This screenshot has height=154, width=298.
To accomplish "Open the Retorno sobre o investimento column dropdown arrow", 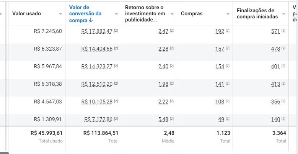I will click(172, 14).
